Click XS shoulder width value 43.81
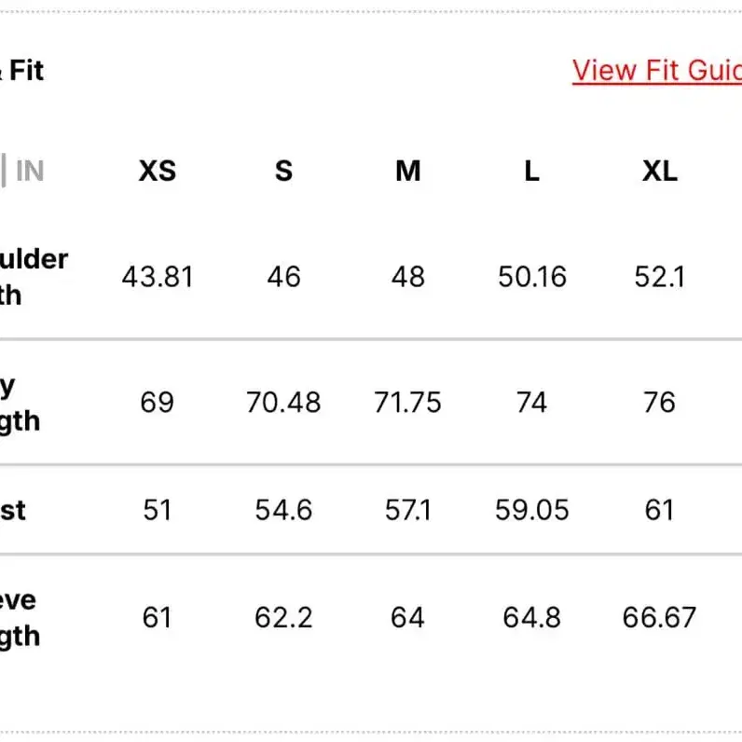The image size is (742, 742). (157, 277)
